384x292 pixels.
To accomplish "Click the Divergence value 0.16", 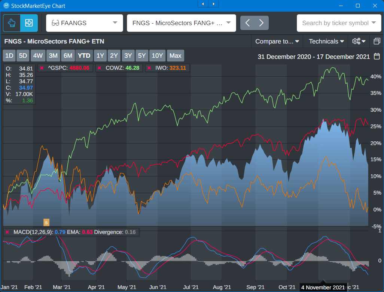I will point(130,232).
